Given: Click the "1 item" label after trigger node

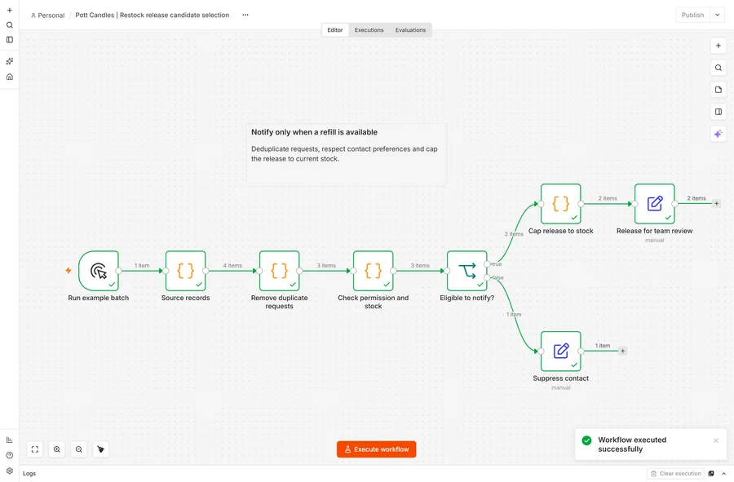Looking at the screenshot, I should 142,265.
